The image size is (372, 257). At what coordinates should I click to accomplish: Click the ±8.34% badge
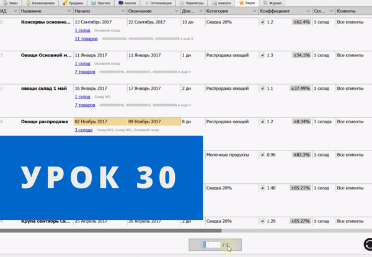301,121
